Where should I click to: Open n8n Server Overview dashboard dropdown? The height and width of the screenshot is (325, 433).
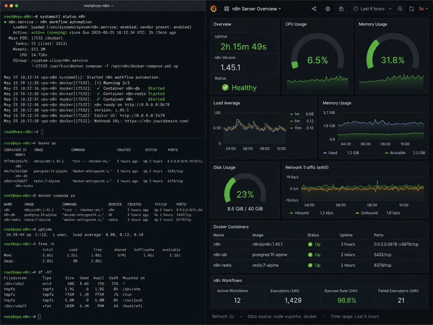point(257,9)
